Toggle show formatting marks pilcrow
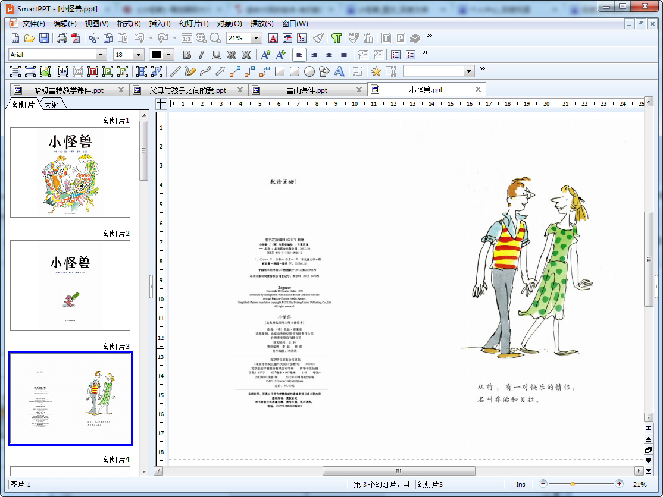663x497 pixels. (x=336, y=39)
